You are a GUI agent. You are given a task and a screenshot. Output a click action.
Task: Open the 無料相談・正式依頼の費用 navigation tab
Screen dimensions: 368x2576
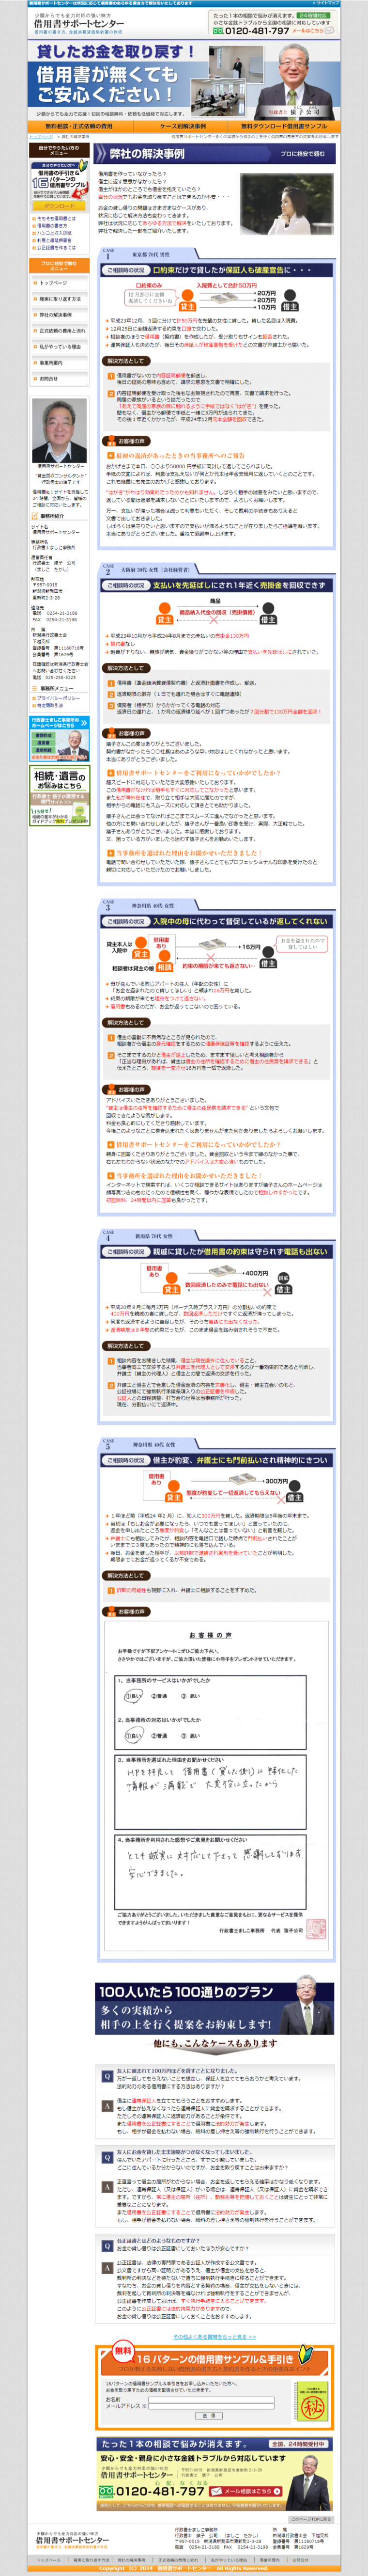pyautogui.click(x=79, y=127)
